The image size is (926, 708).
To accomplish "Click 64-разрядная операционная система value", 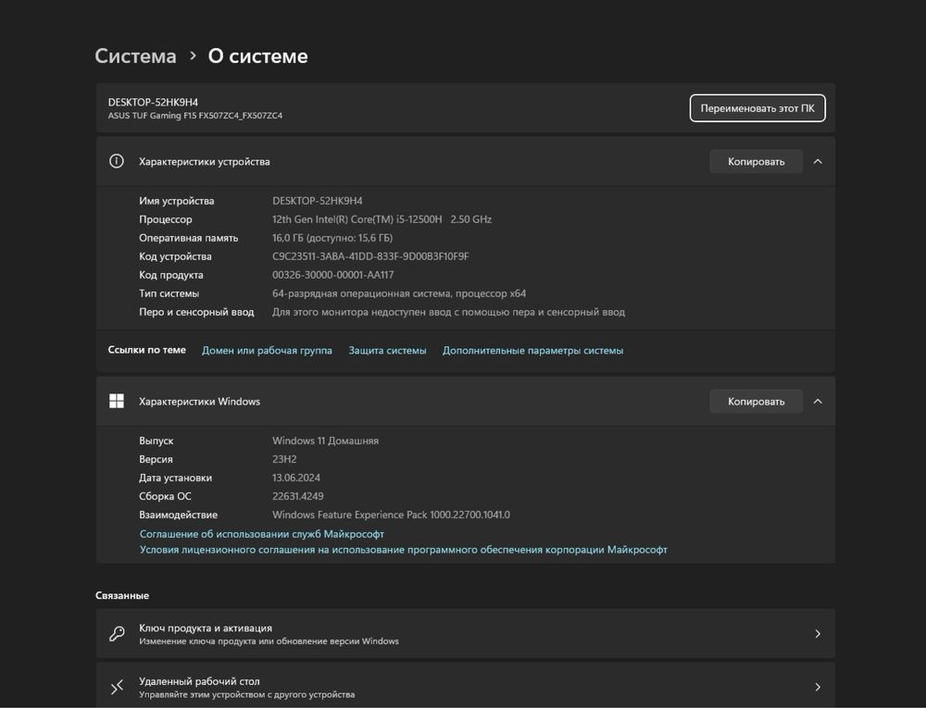I will (399, 293).
